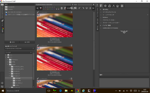Toggle the left panel visibility arrow

[37, 8]
